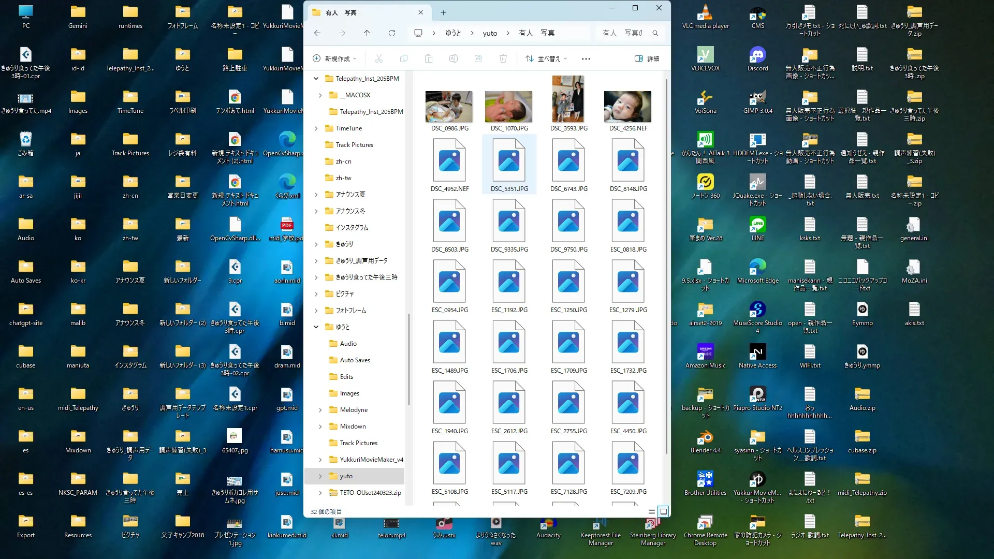Click the Up arrow navigation icon
The width and height of the screenshot is (994, 559).
367,33
